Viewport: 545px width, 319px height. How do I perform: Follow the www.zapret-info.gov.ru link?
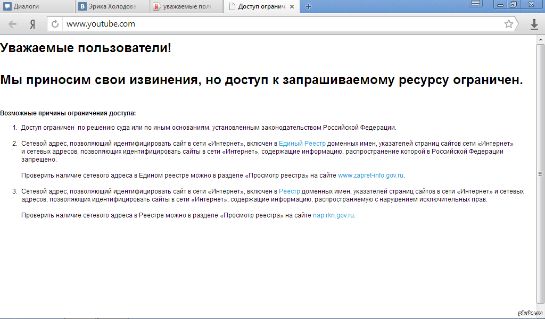click(370, 175)
